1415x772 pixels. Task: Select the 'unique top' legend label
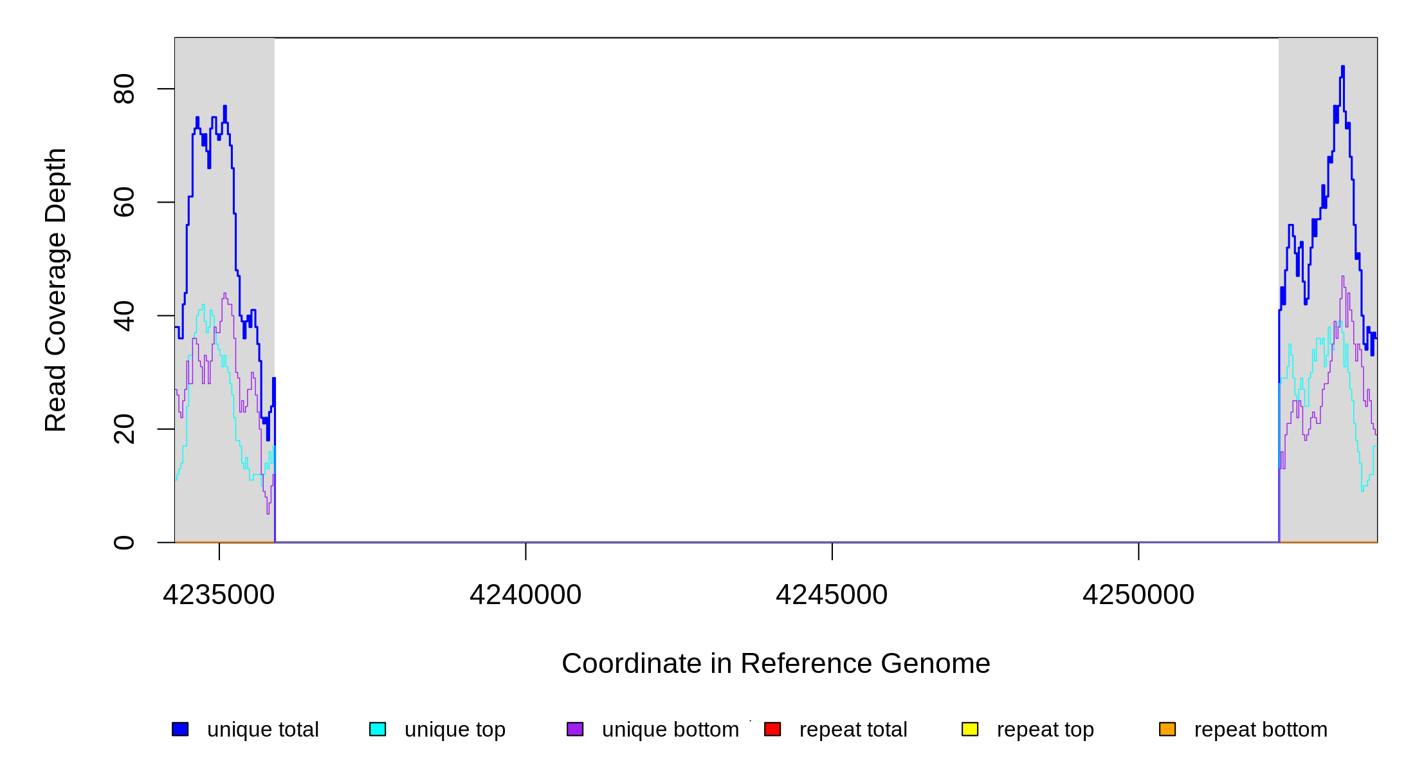[455, 730]
